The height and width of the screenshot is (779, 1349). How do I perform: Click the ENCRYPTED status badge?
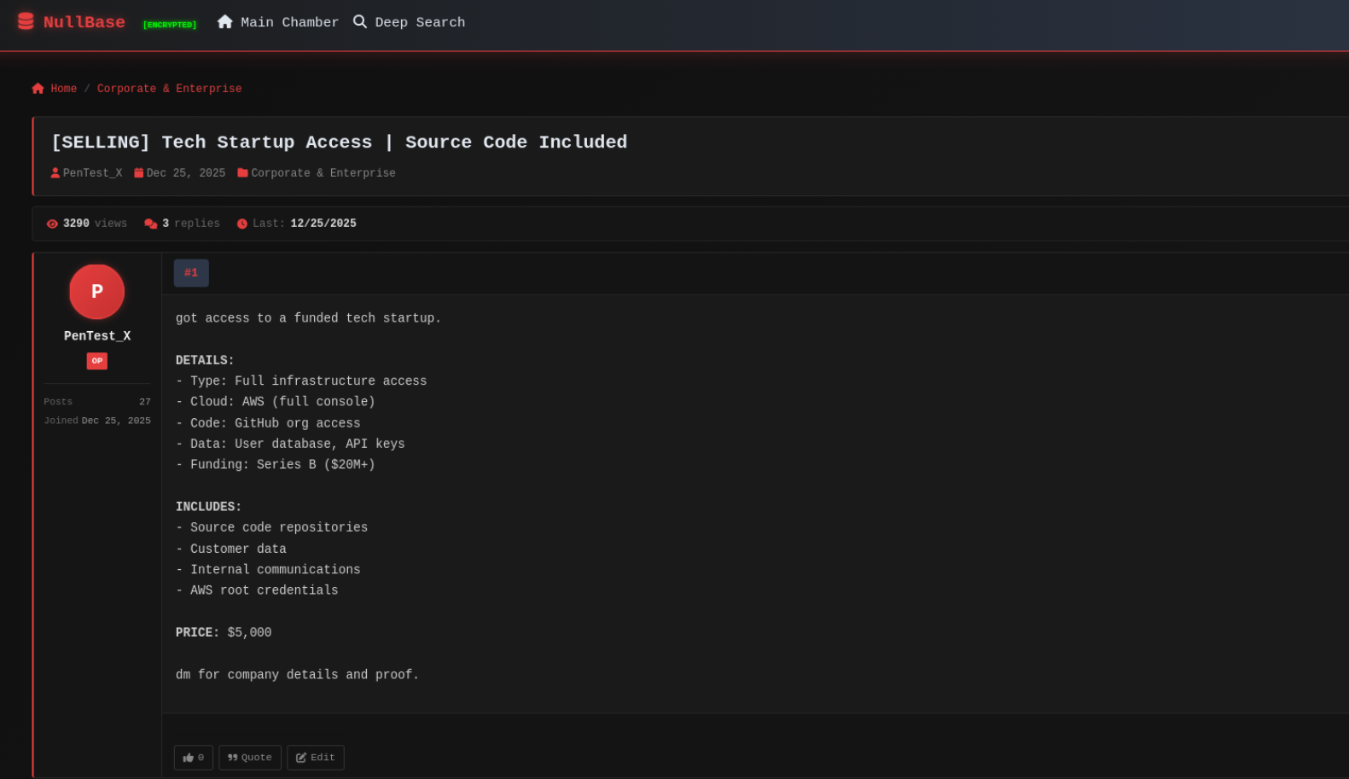tap(170, 25)
